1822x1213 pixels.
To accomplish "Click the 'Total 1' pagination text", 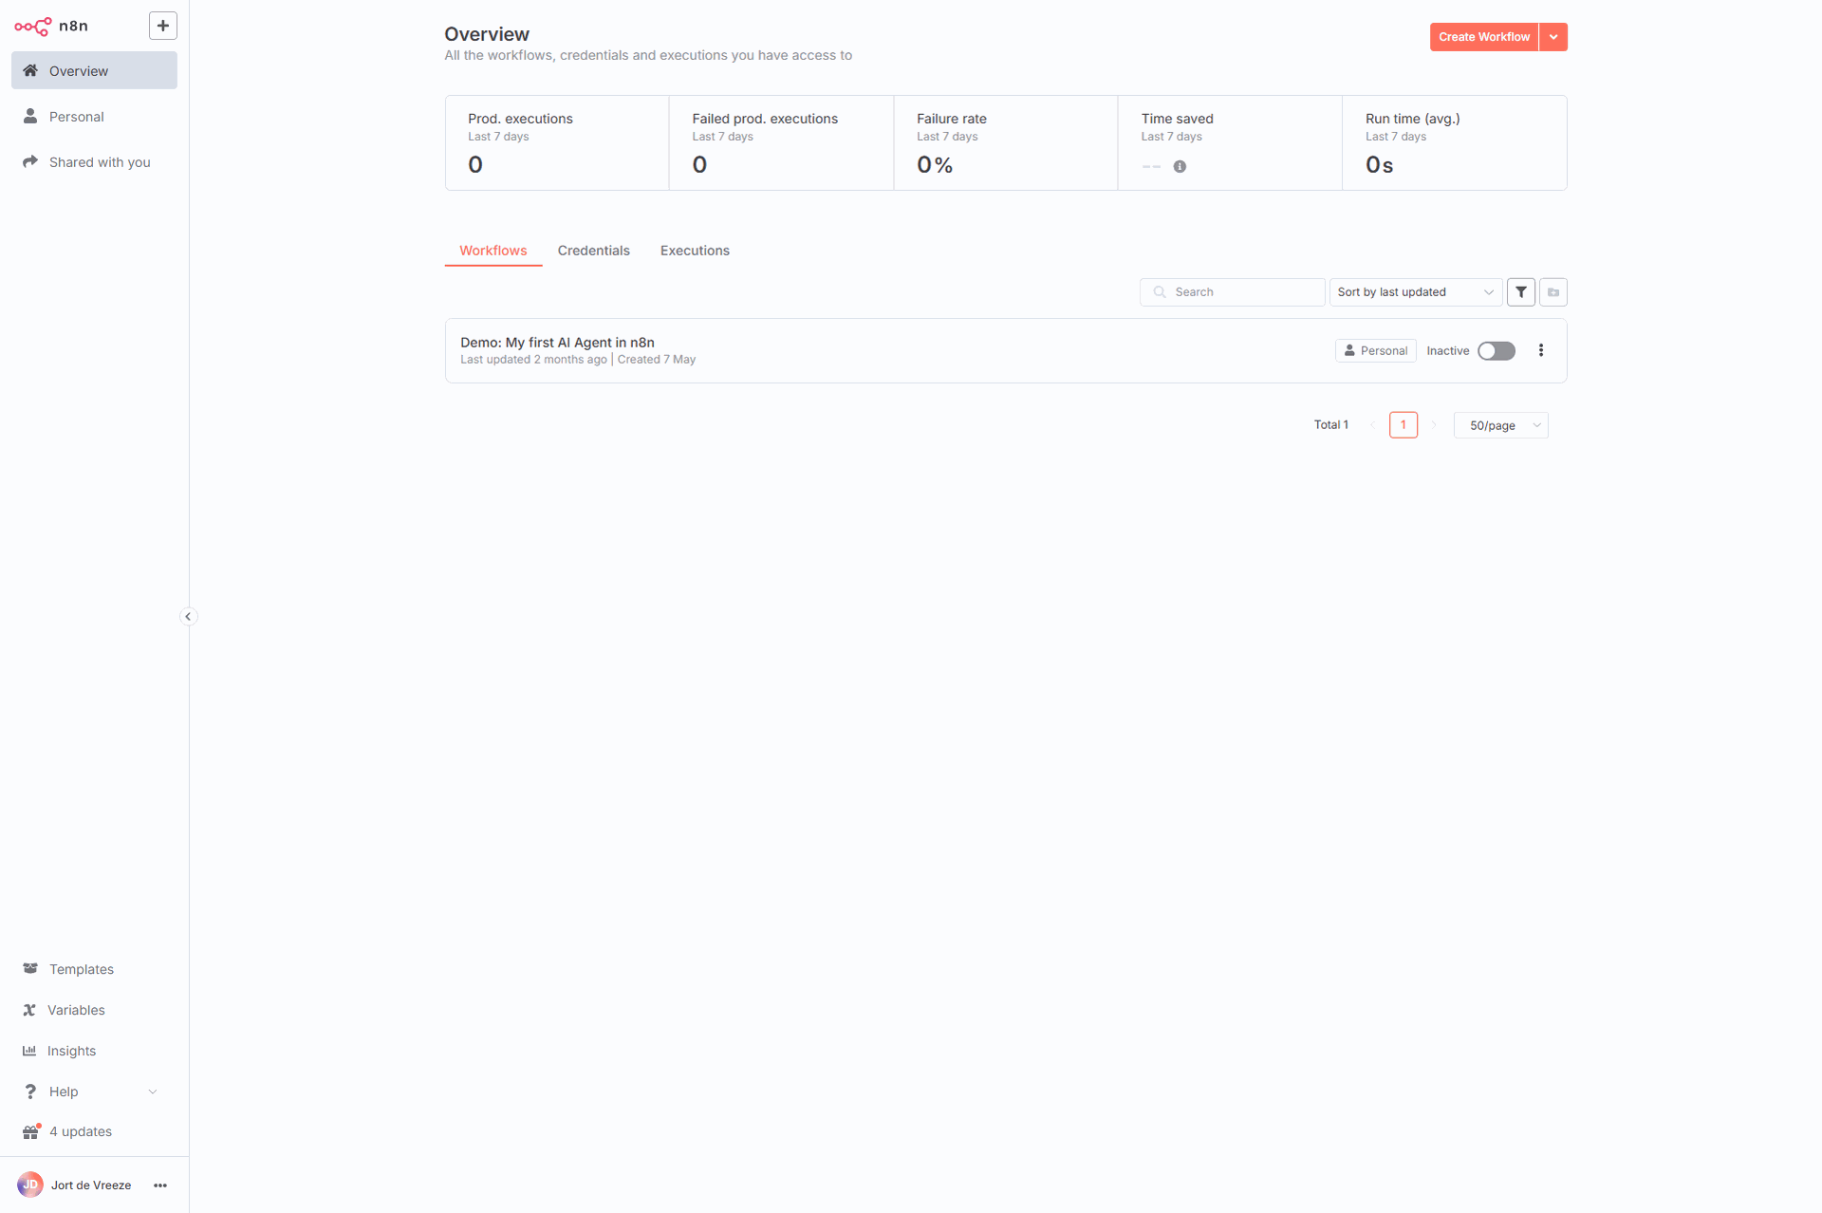I will coord(1330,425).
